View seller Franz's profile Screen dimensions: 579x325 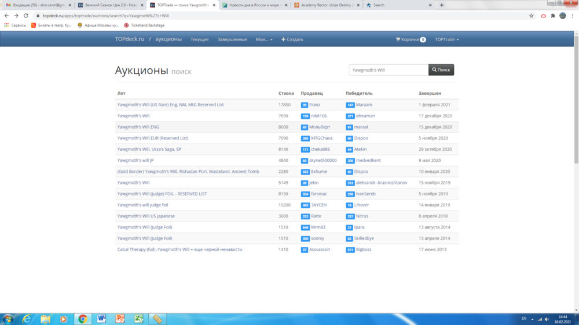(x=314, y=105)
